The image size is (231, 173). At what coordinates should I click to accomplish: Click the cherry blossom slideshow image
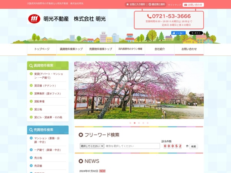139,90
